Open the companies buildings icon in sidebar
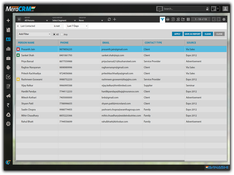The image size is (234, 175). pos(8,49)
